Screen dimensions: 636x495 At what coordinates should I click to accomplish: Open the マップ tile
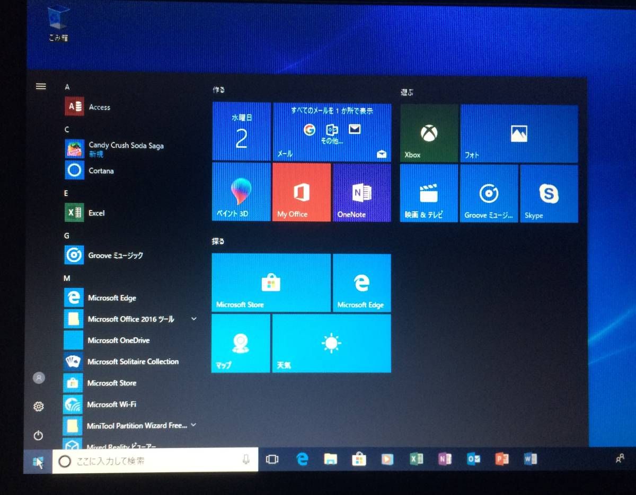coord(241,343)
